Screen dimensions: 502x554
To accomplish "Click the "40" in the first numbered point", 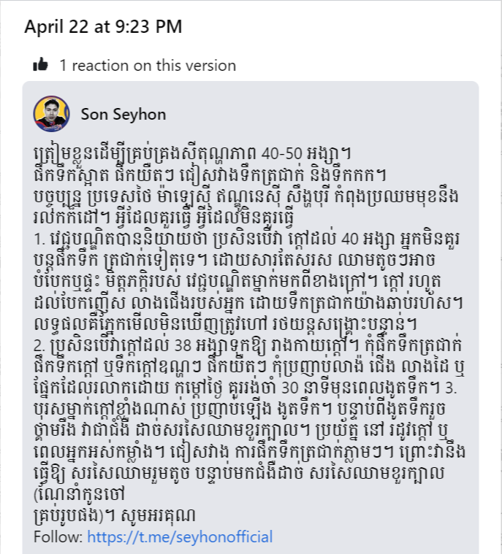I will tap(350, 239).
